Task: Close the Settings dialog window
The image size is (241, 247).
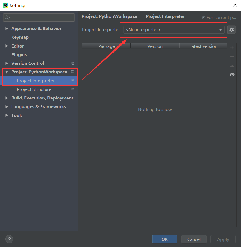Action: click(x=235, y=5)
